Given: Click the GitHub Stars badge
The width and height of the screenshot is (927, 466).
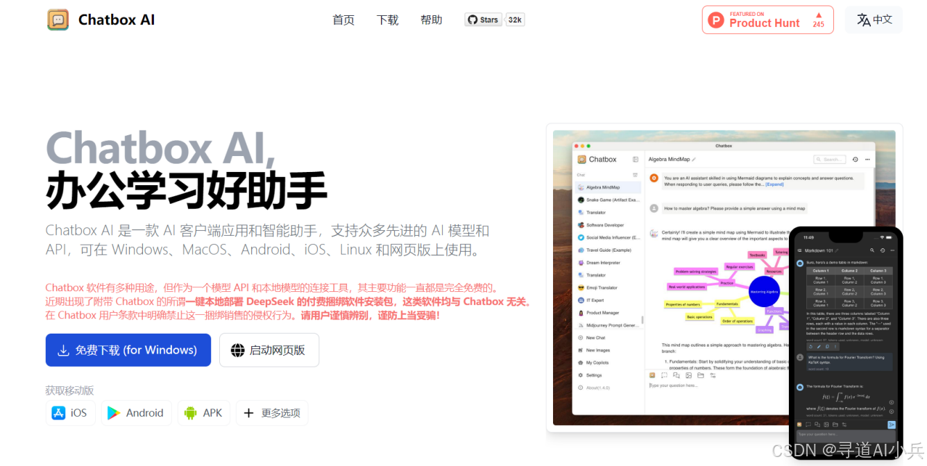Looking at the screenshot, I should coord(484,20).
